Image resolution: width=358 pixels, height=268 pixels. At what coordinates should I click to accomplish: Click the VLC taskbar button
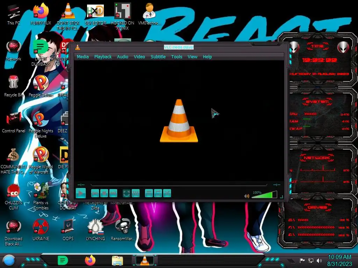point(145,260)
